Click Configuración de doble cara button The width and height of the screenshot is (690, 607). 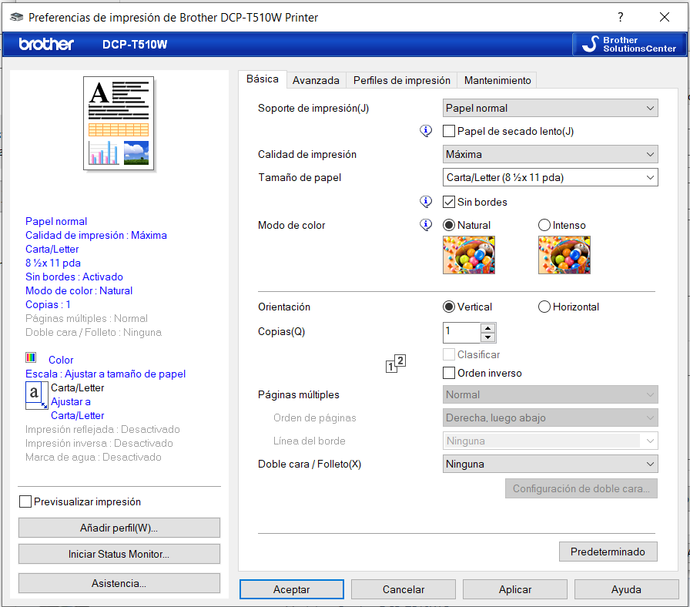coord(581,488)
